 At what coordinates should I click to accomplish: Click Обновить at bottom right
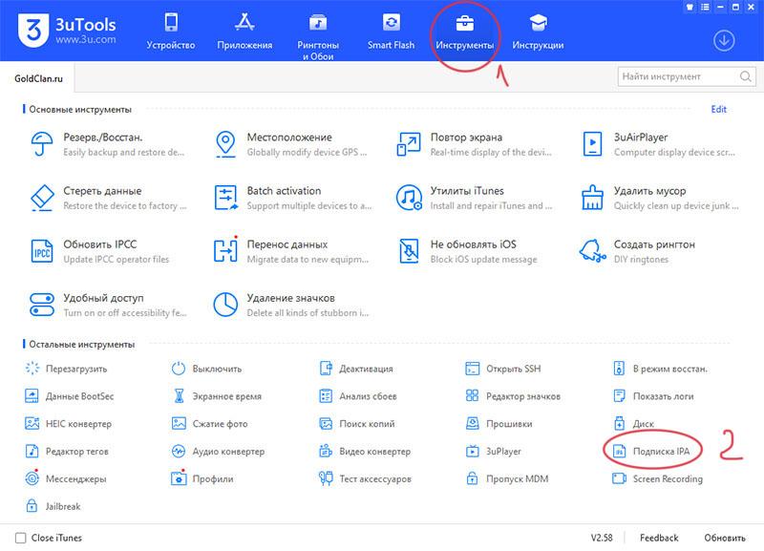pos(725,538)
